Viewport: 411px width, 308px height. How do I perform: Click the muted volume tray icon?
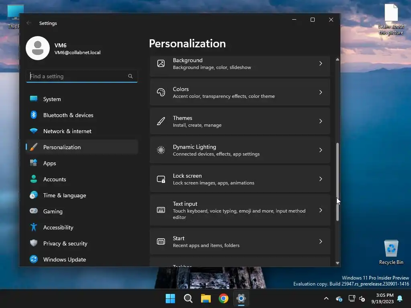click(x=362, y=298)
